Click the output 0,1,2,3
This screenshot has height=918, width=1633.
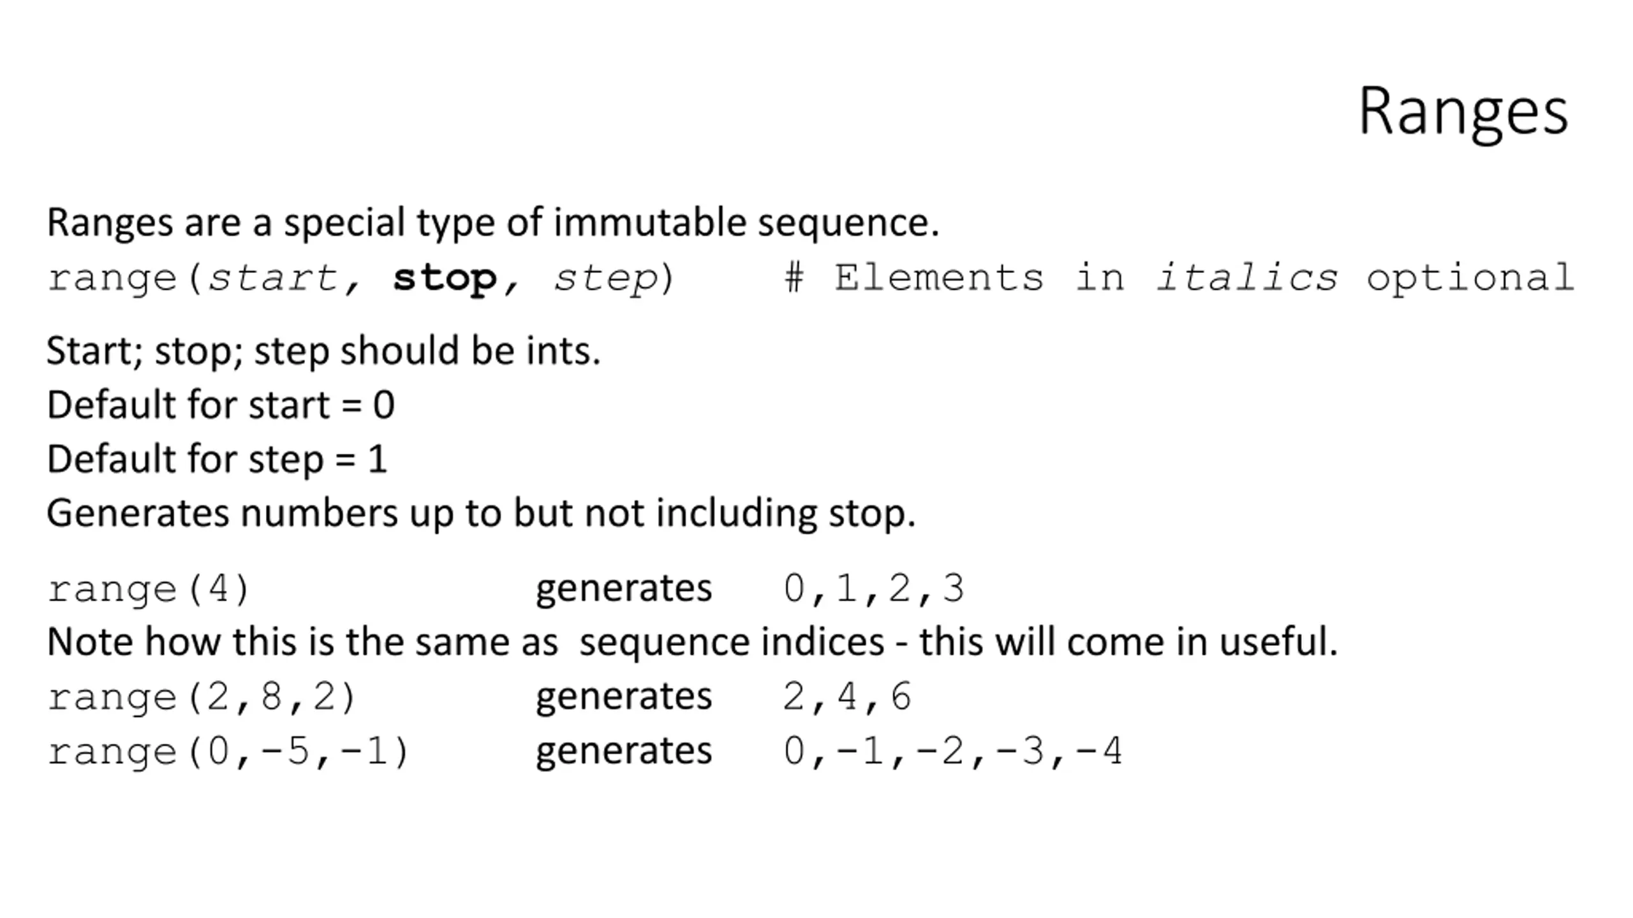point(873,589)
